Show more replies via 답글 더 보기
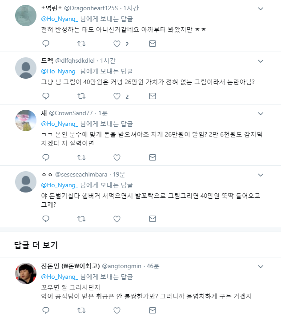This screenshot has width=281, height=317. coord(36,245)
